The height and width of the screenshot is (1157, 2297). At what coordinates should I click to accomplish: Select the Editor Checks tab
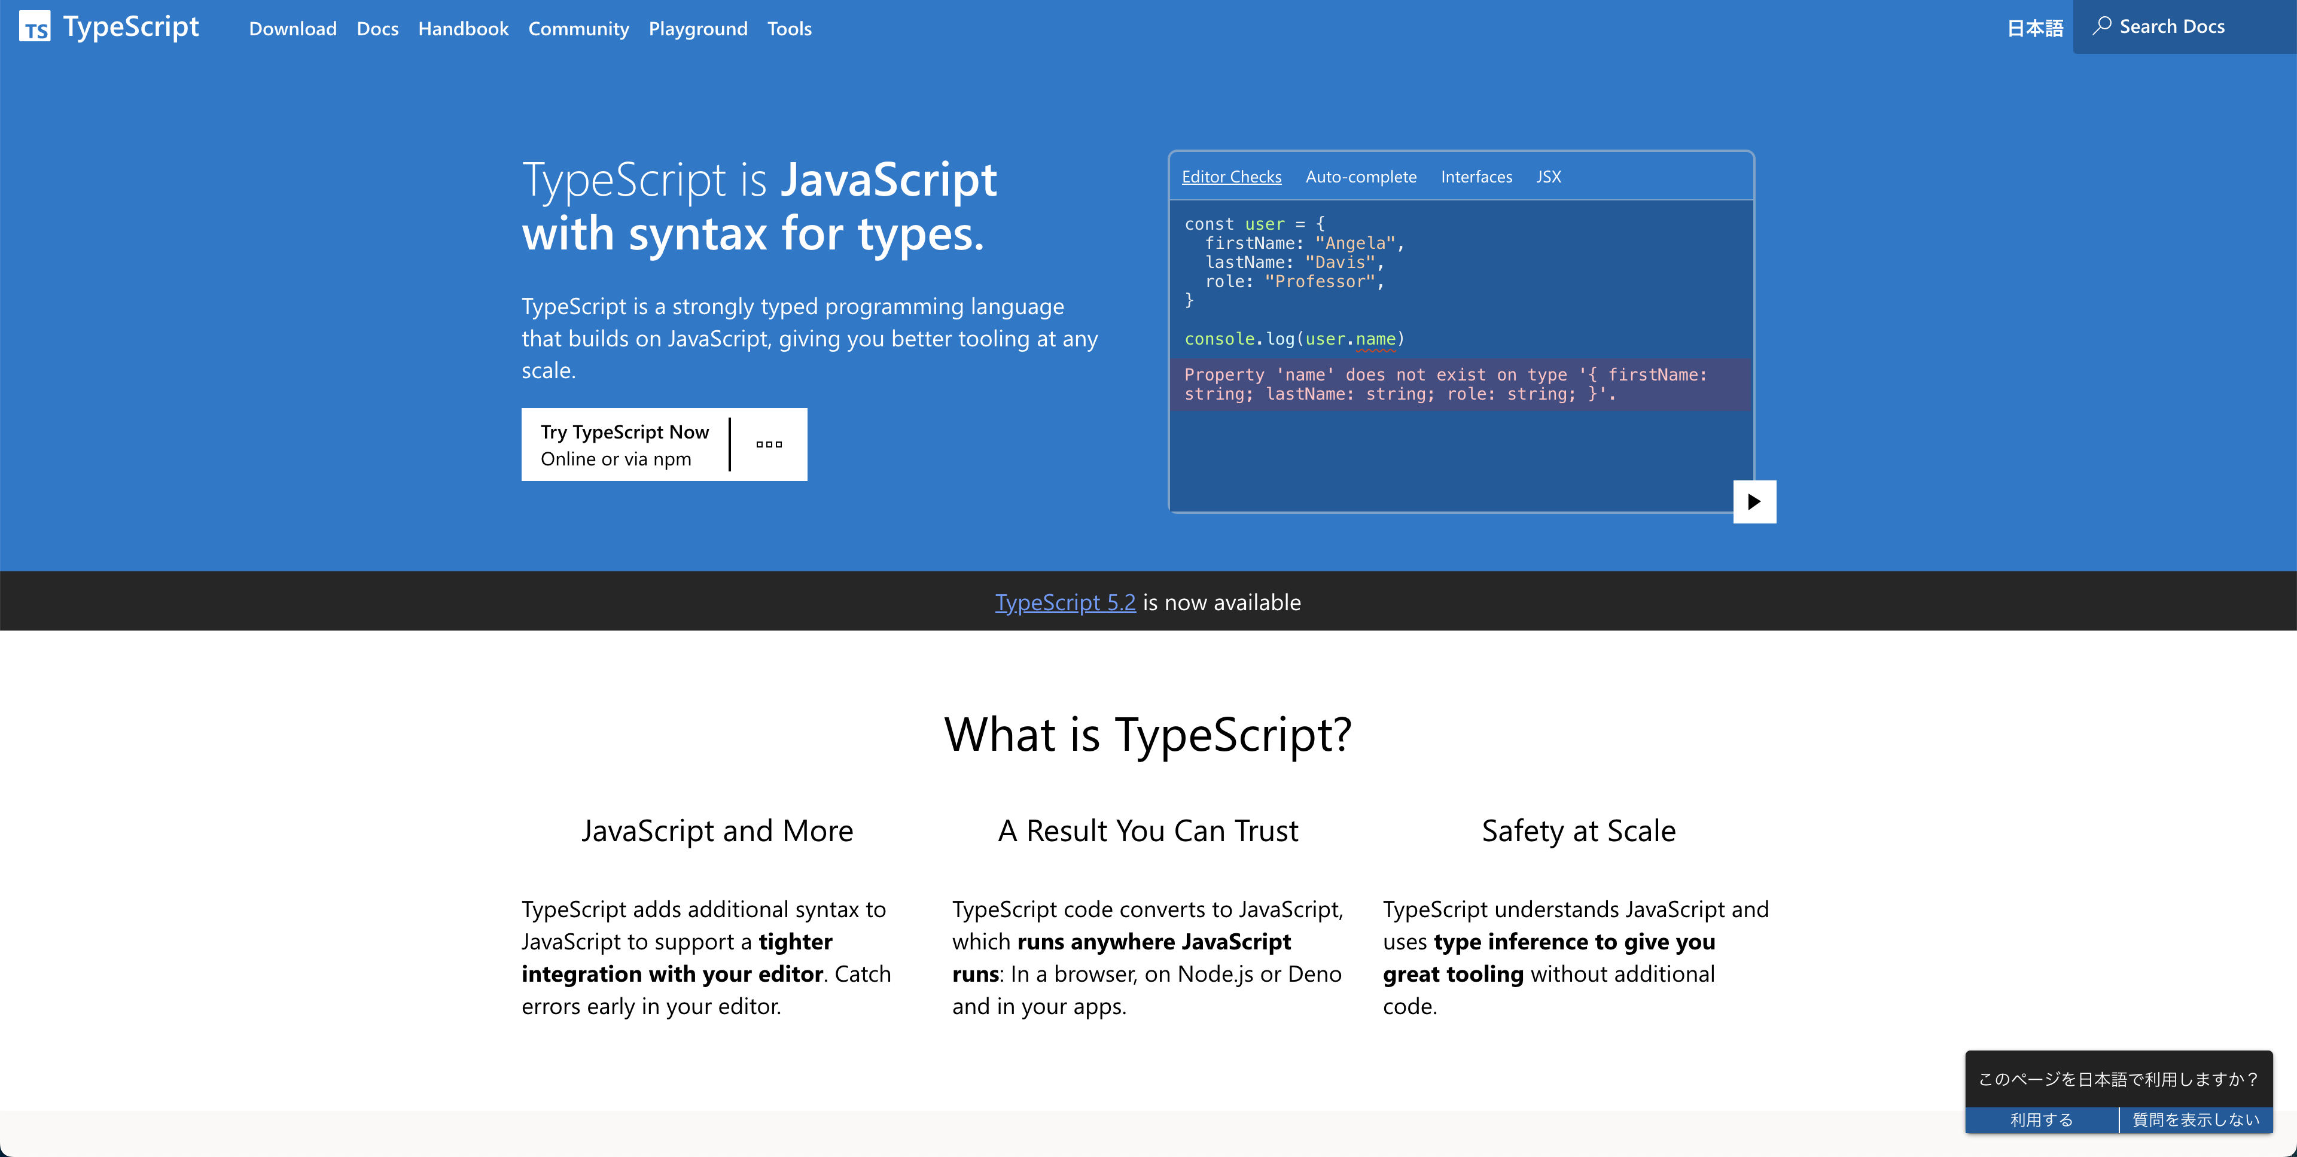1230,176
